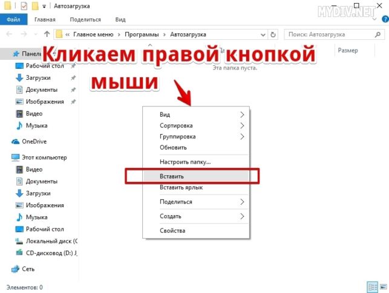Switch to large icons view in status bar
This screenshot has height=293, width=389.
(384, 288)
